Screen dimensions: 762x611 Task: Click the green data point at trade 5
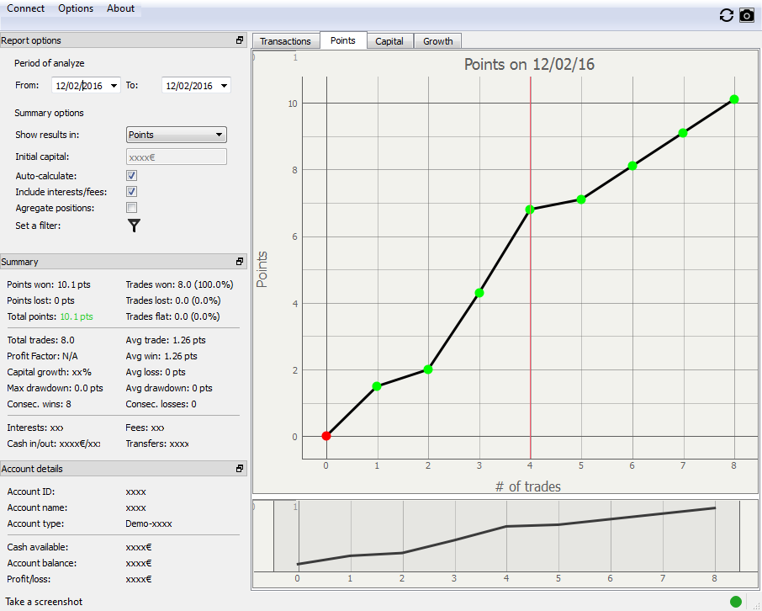coord(581,199)
